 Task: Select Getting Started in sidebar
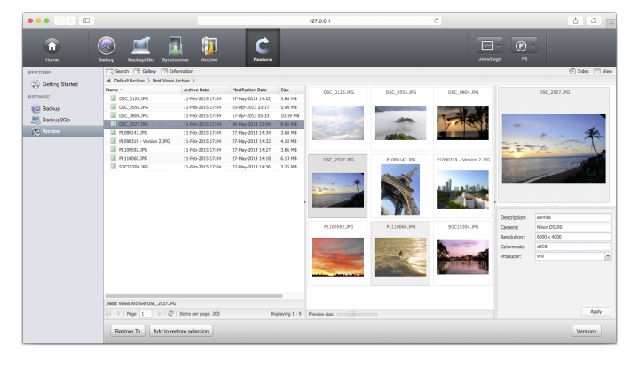(x=59, y=84)
